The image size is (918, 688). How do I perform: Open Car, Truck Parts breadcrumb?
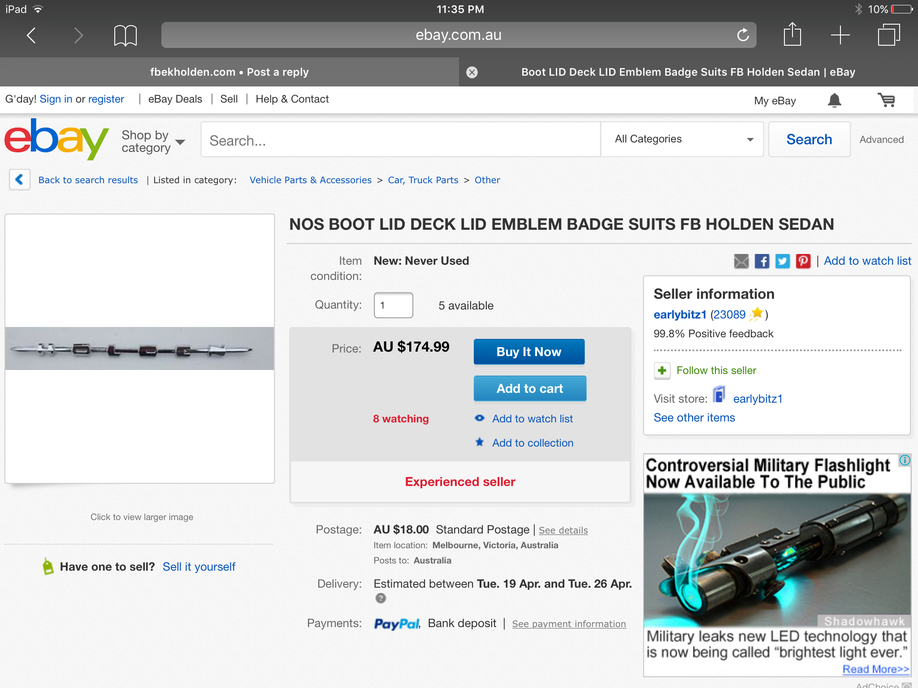423,180
